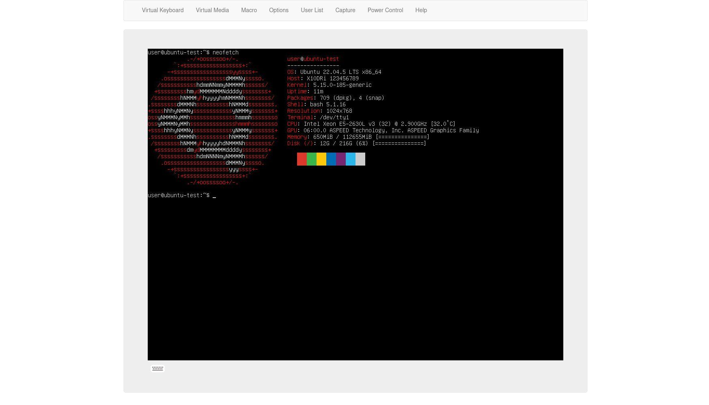Open the Macro menu
This screenshot has width=709, height=405.
249,10
